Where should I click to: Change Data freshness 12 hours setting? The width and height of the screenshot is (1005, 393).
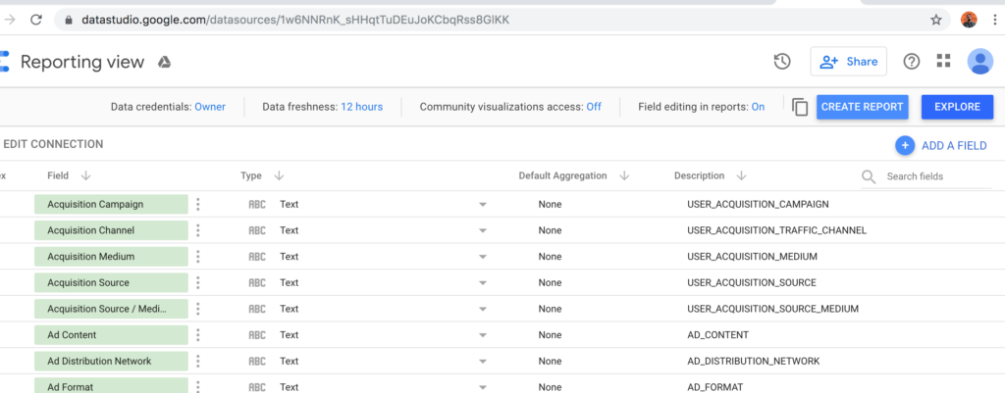[361, 107]
